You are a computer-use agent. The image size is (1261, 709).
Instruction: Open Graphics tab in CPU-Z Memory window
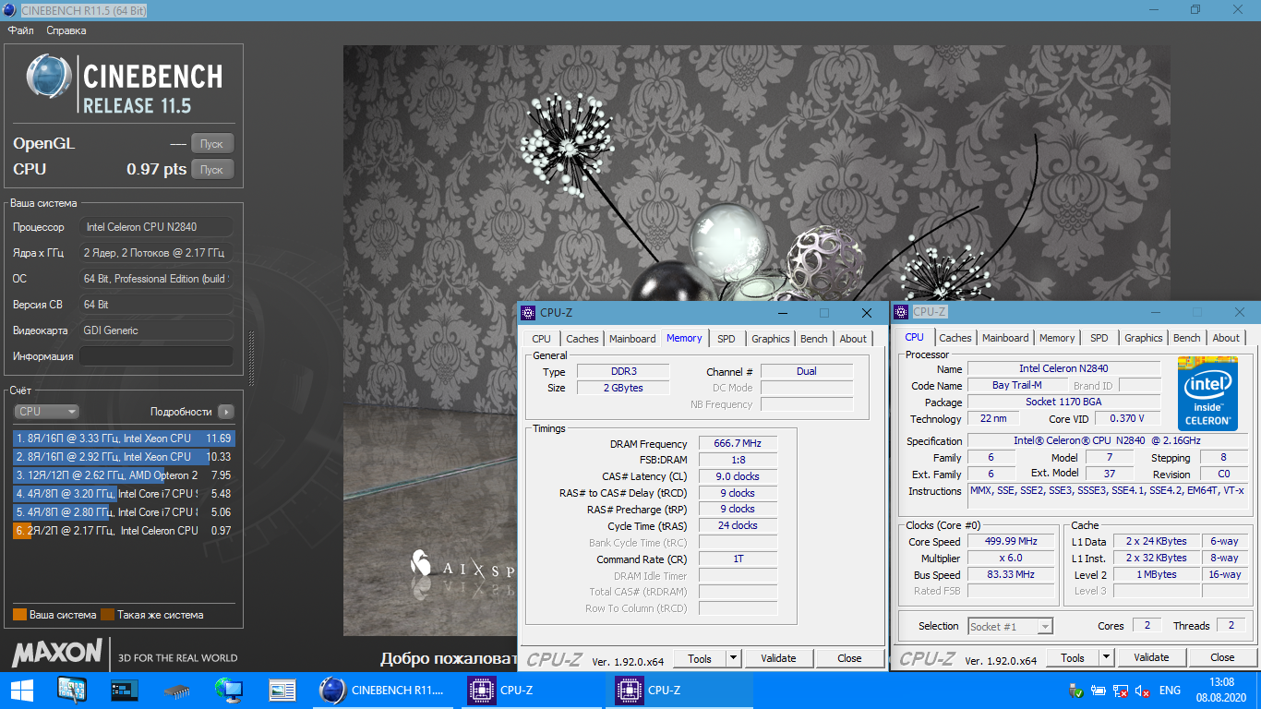click(x=771, y=339)
